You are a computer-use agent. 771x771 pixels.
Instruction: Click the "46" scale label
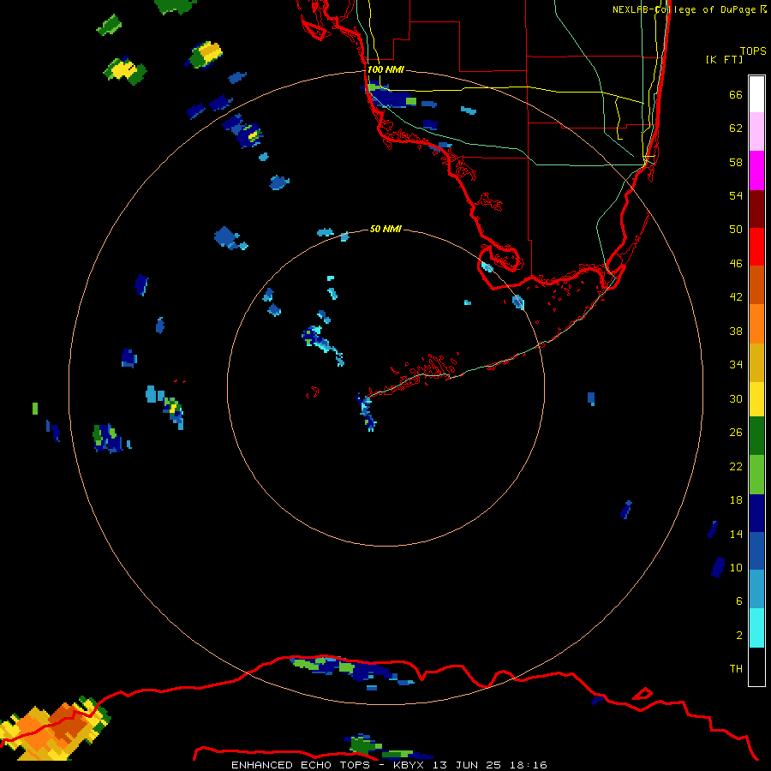coord(736,264)
